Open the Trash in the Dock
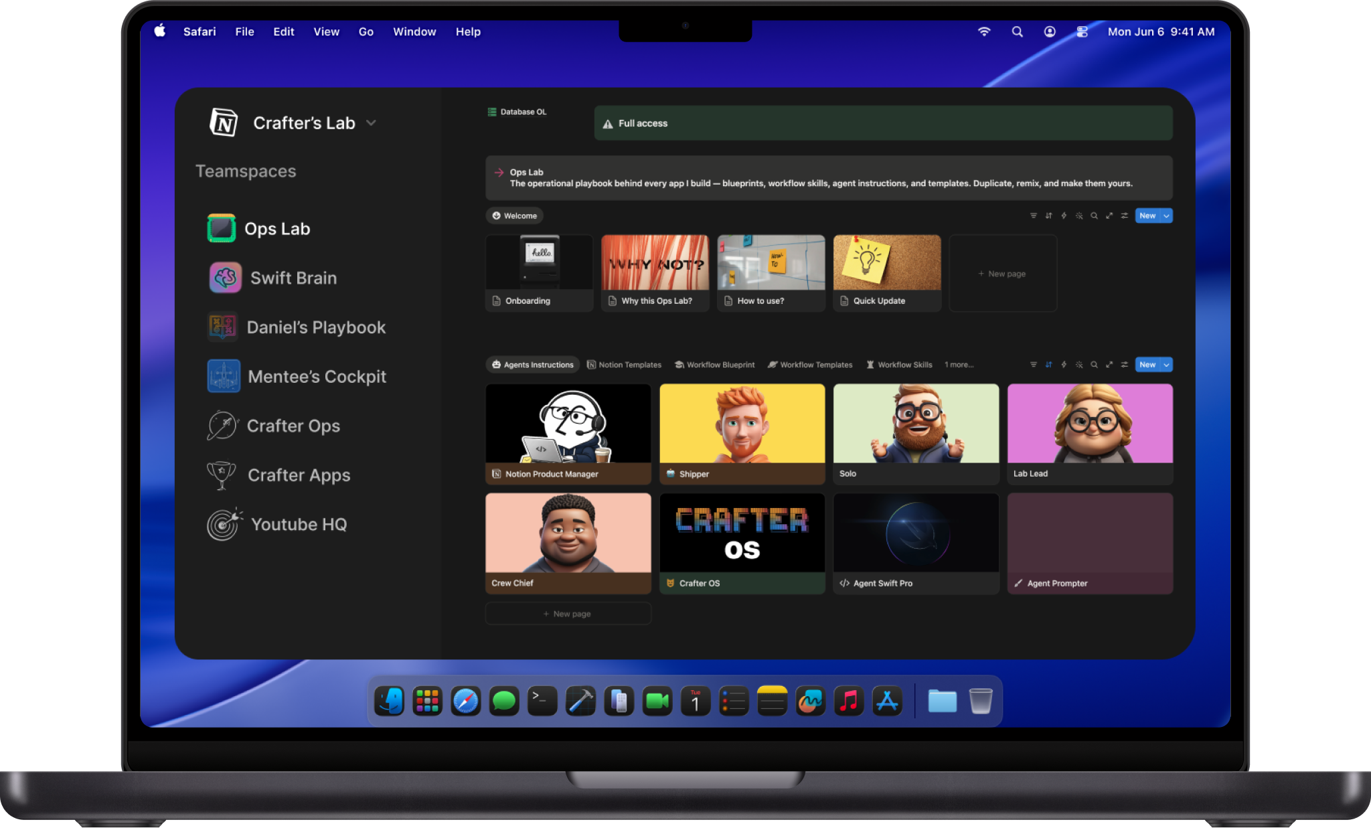Screen dimensions: 1371x828 pyautogui.click(x=981, y=701)
